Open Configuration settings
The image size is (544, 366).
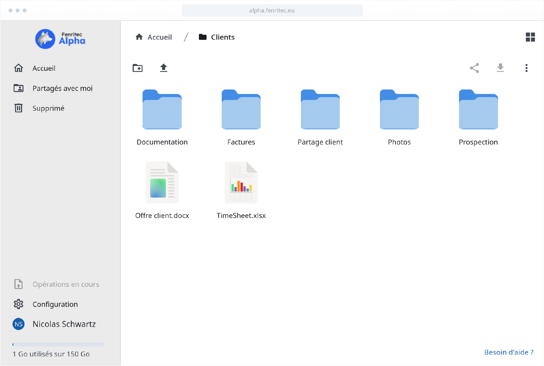[x=55, y=304]
